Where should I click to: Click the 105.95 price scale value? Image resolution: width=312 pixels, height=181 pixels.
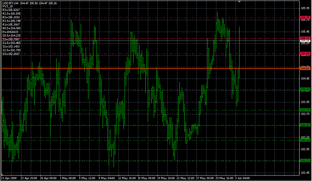(305, 8)
